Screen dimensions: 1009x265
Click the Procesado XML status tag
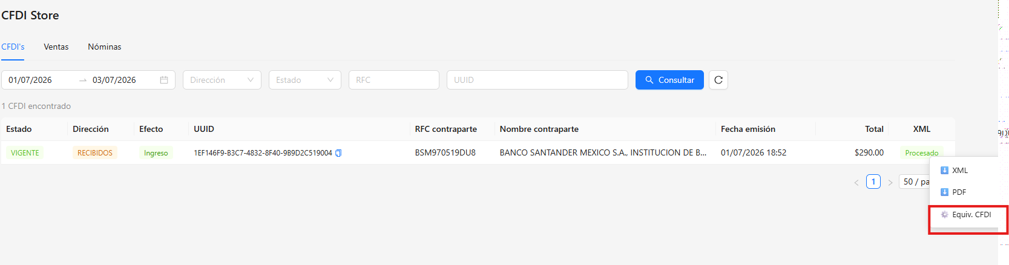point(921,153)
